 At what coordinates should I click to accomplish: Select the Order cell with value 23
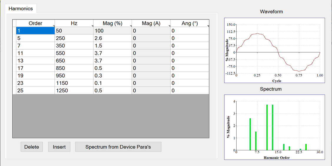[x=35, y=83]
